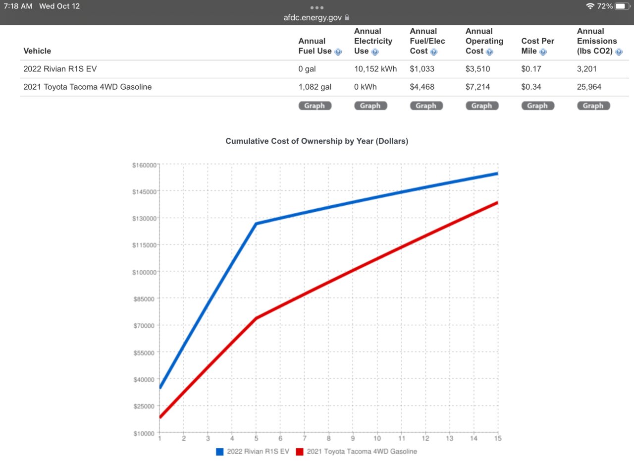Click help icon next to Annual Operating Cost
The height and width of the screenshot is (476, 634).
point(489,52)
